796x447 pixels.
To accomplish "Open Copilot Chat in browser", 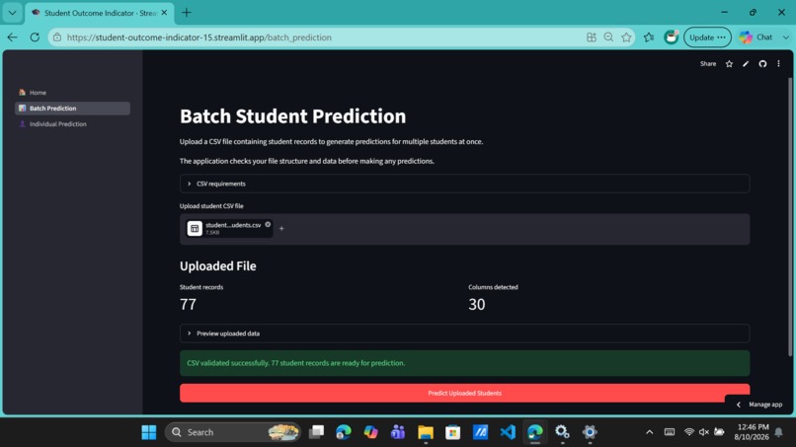I will [x=756, y=37].
